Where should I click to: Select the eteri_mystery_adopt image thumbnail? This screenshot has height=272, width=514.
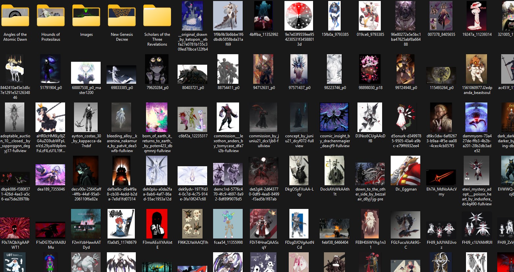tap(477, 170)
